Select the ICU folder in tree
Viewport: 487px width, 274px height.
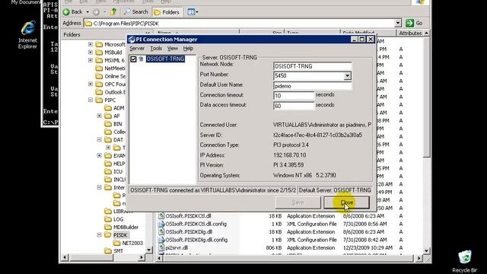[x=118, y=171]
